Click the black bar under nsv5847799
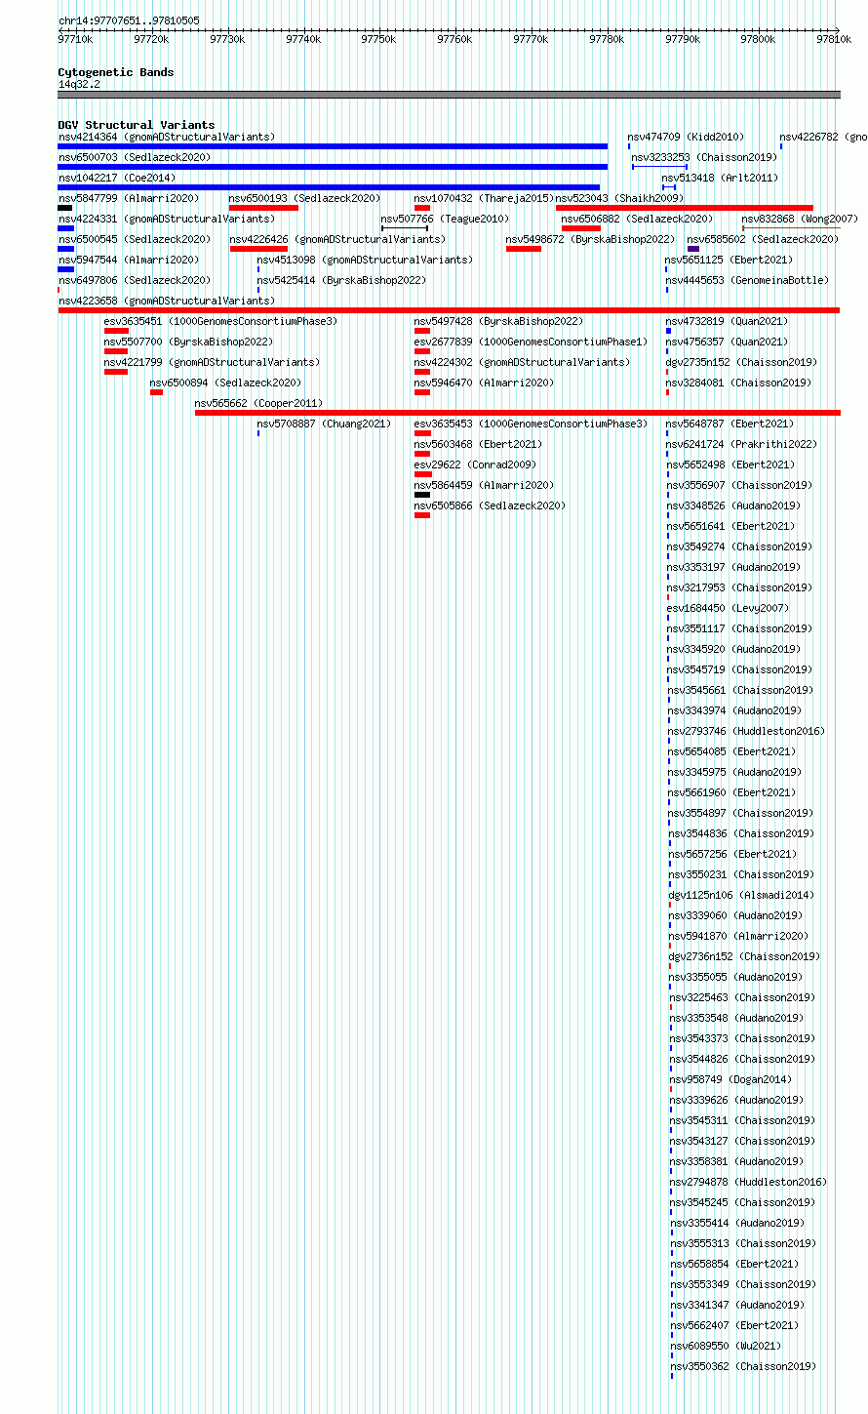Screen dimensions: 868x1414 (x=65, y=208)
